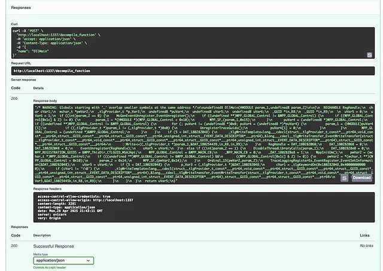The height and width of the screenshot is (271, 383).
Task: Click the lower Responses section label
Action: (20, 227)
